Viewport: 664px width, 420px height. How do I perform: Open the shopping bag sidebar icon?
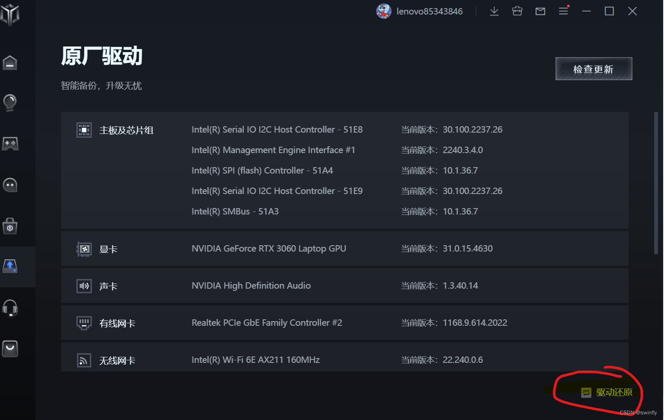pyautogui.click(x=10, y=349)
